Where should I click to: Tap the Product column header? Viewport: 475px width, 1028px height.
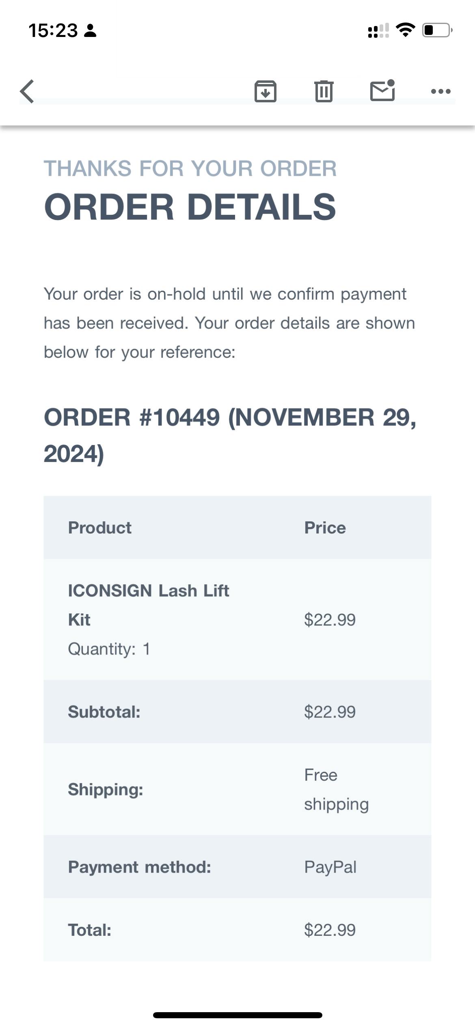(99, 527)
